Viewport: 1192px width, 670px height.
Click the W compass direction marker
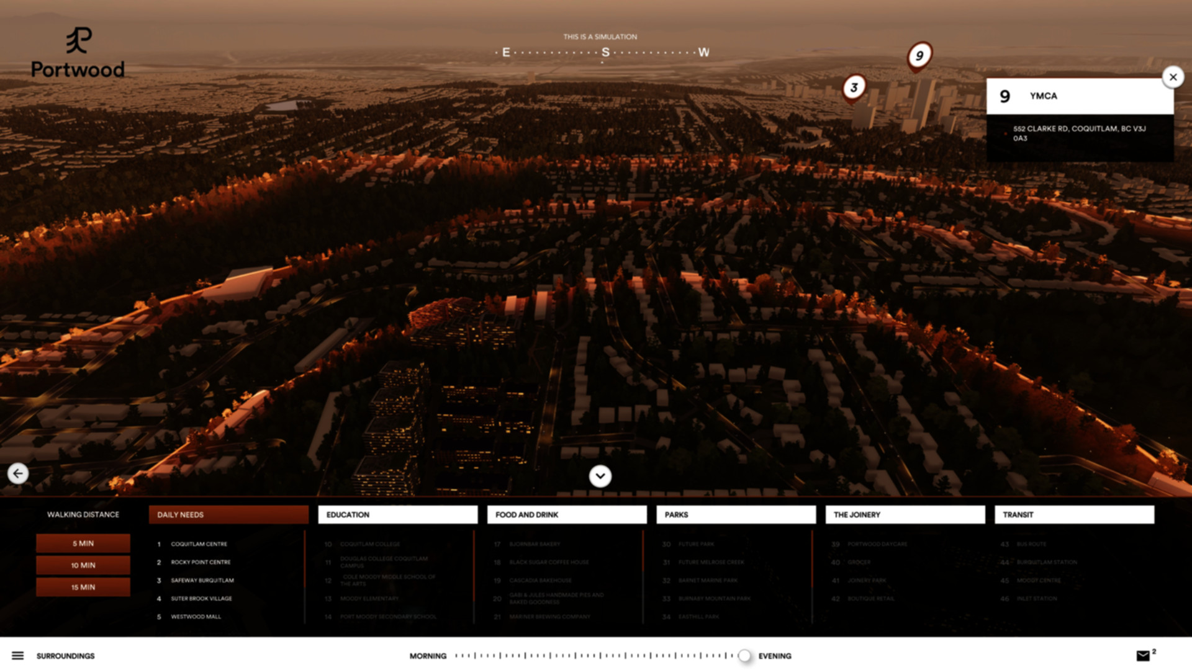(703, 53)
